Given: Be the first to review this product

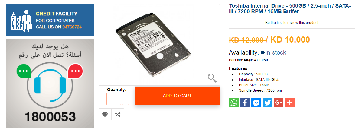Looking at the screenshot, I should [x=292, y=23].
